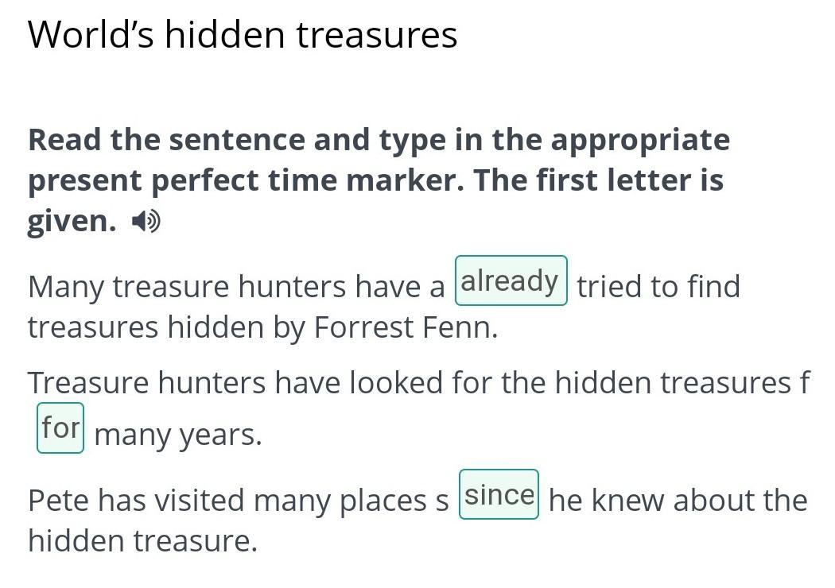Click the text 'treasures hidden by Forrest Fenn.'
The width and height of the screenshot is (835, 588).
tap(262, 327)
